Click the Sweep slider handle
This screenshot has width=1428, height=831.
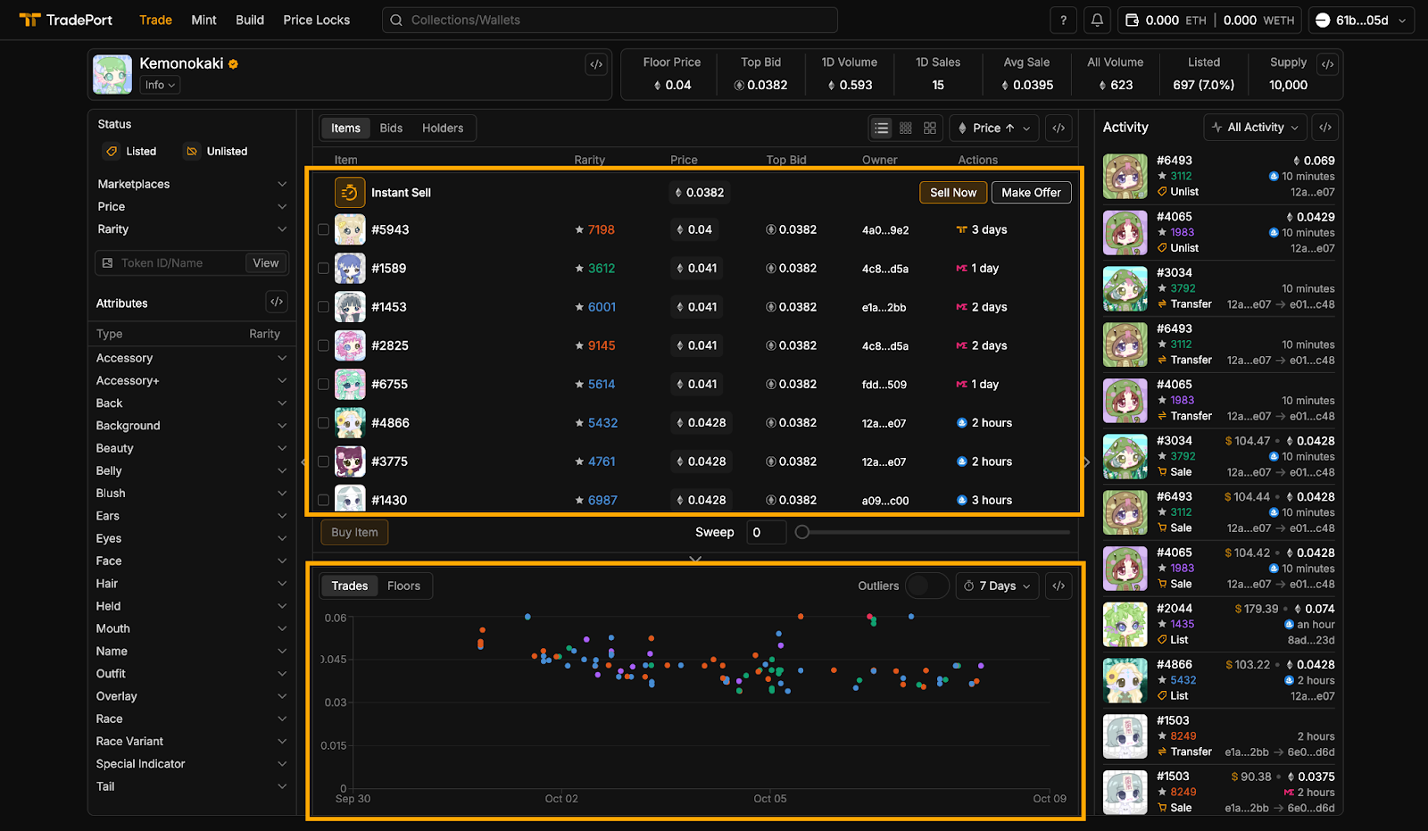802,532
